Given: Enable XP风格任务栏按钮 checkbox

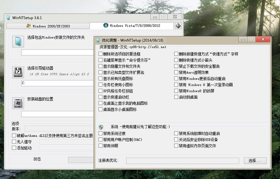Looking at the screenshot, I should [100, 91].
